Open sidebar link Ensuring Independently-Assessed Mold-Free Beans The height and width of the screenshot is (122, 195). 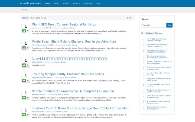157,57
